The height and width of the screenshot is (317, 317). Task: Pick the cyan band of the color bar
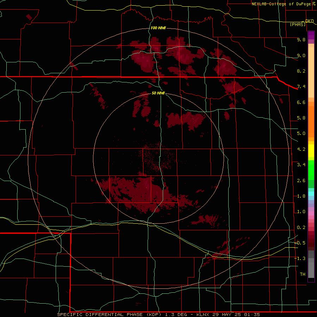point(311,194)
